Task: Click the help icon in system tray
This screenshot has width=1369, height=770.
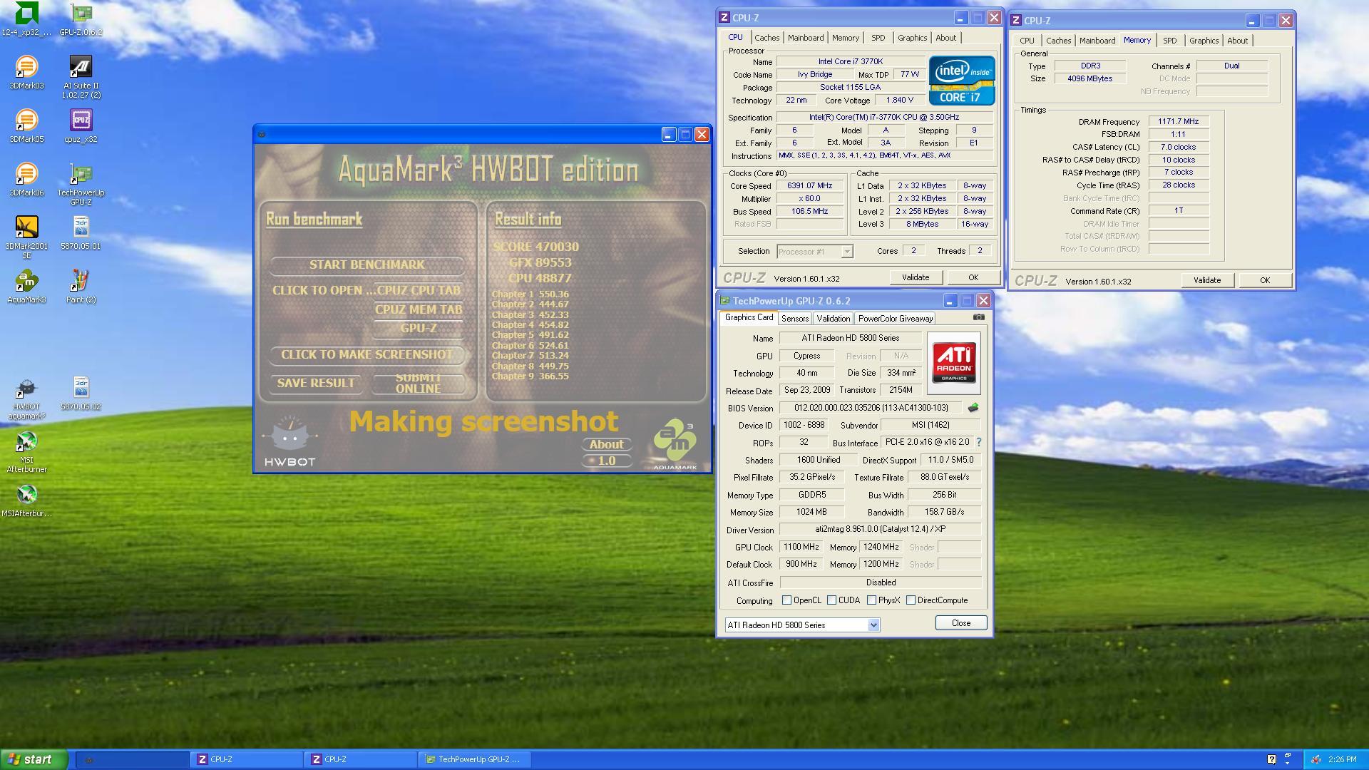Action: coord(1271,759)
